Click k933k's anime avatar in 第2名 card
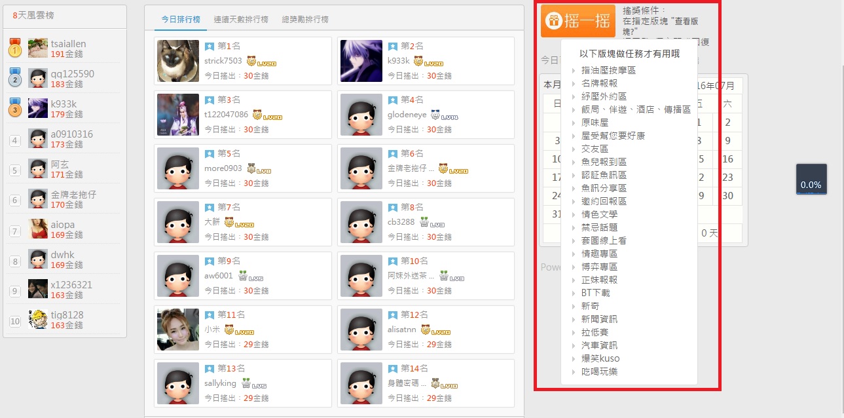This screenshot has height=418, width=844. tap(361, 61)
